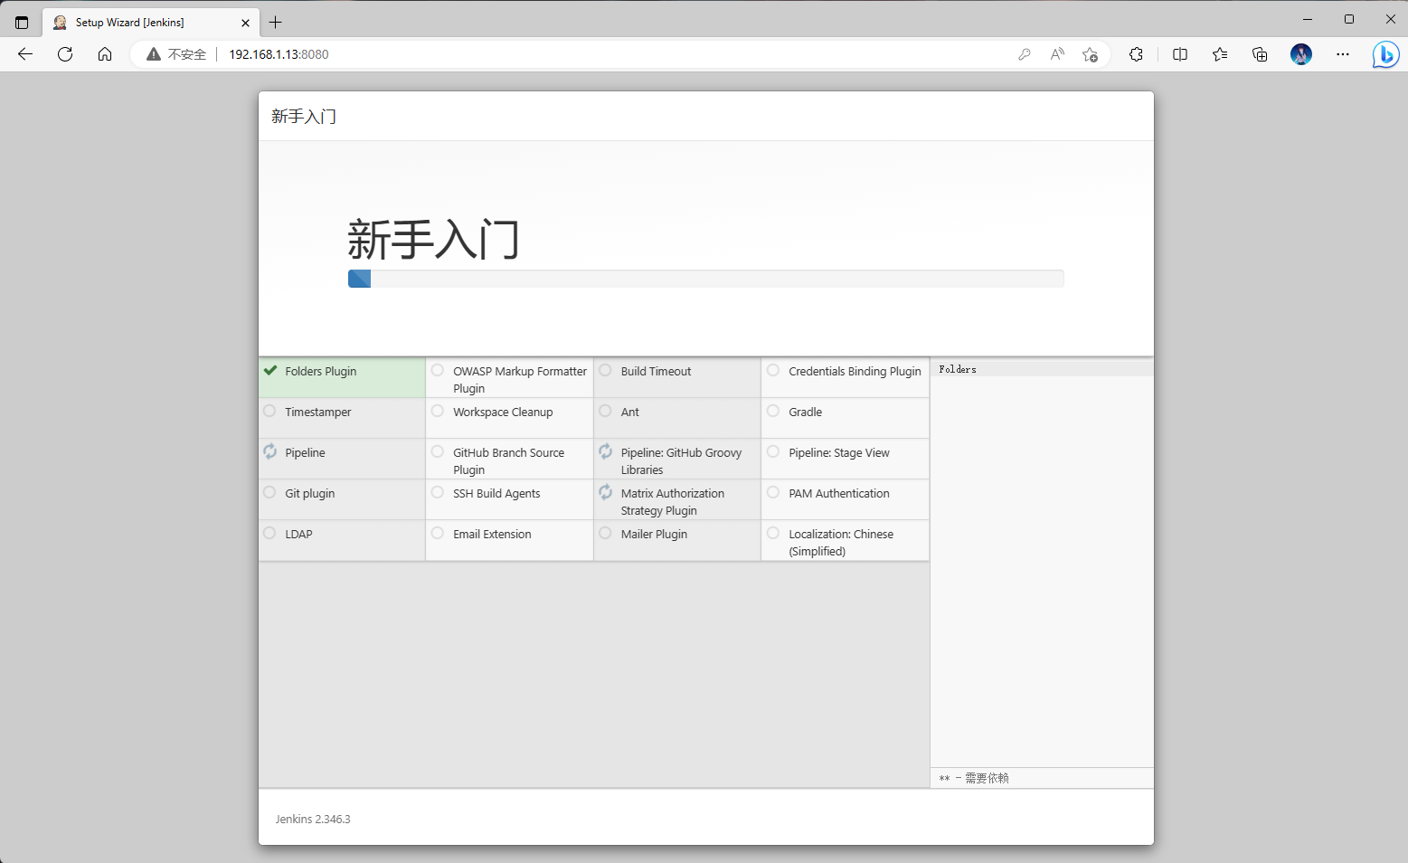The image size is (1408, 863).
Task: Toggle split screen icon
Action: [1180, 54]
